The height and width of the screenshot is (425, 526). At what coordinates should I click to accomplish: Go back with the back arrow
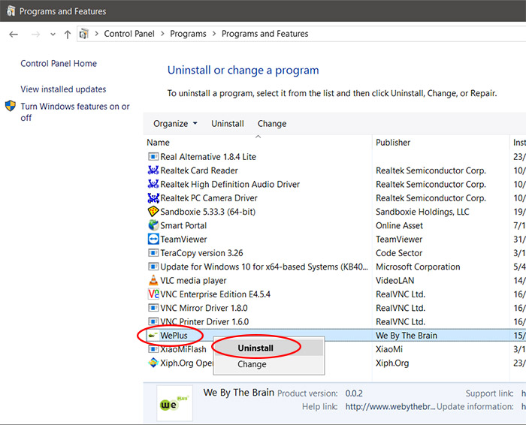click(x=14, y=35)
